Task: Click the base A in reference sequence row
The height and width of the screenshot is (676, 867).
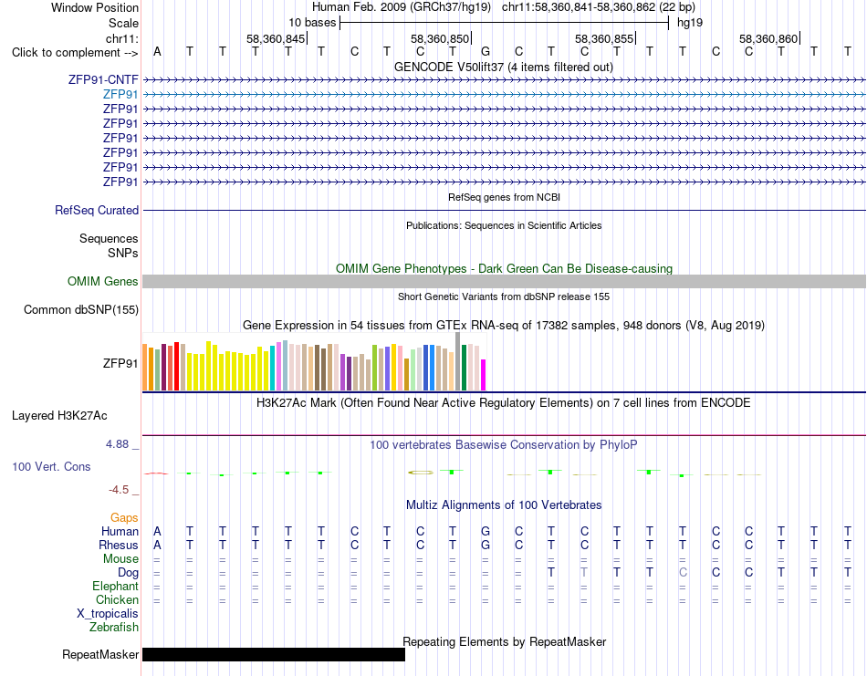Action: (157, 52)
